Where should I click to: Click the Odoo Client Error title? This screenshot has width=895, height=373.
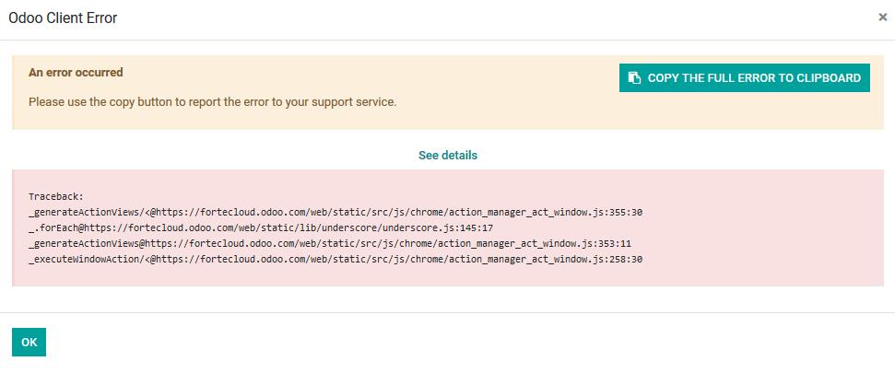click(63, 17)
